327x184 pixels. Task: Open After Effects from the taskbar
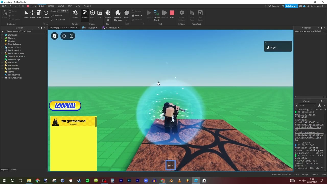pyautogui.click(x=121, y=181)
